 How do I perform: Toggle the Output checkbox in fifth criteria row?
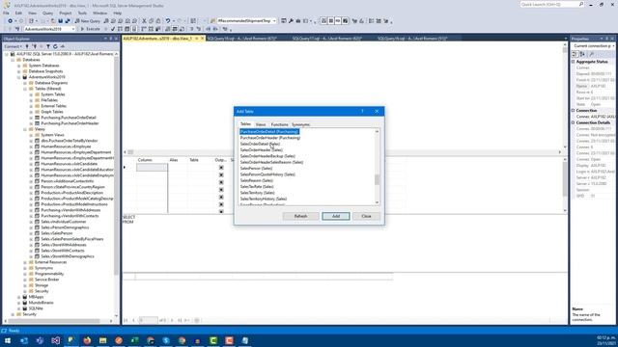pyautogui.click(x=221, y=197)
